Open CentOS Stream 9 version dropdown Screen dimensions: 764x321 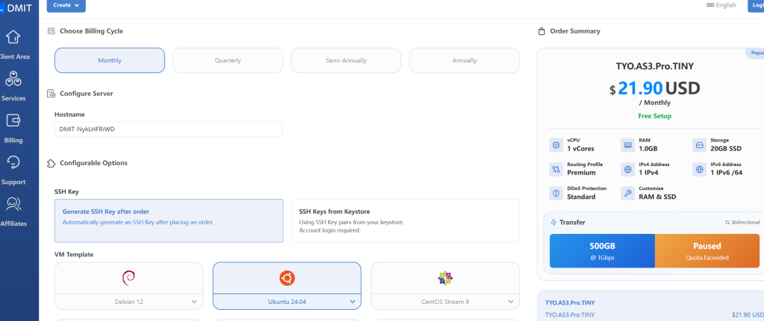(x=445, y=302)
